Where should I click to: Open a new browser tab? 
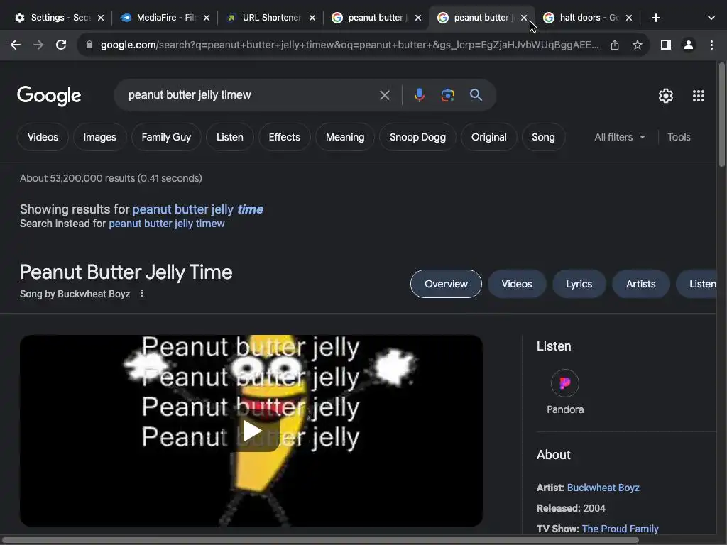(655, 18)
